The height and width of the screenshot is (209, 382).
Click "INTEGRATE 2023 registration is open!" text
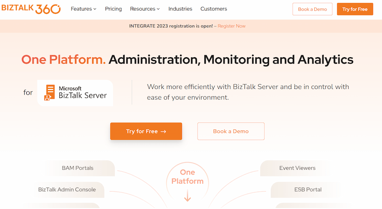click(x=171, y=26)
